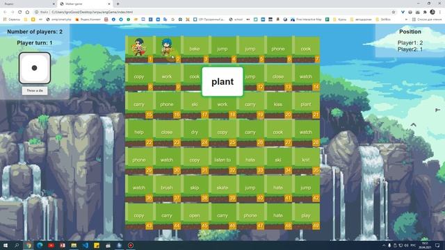Go back with the browser back arrow
This screenshot has width=445, height=250.
coord(5,12)
